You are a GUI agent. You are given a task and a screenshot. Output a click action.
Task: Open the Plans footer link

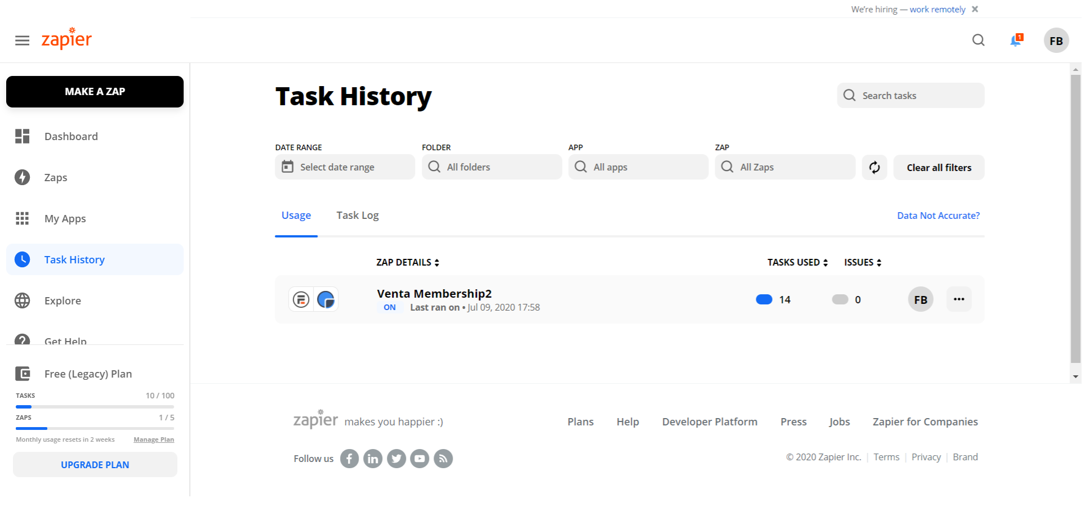[x=580, y=421]
